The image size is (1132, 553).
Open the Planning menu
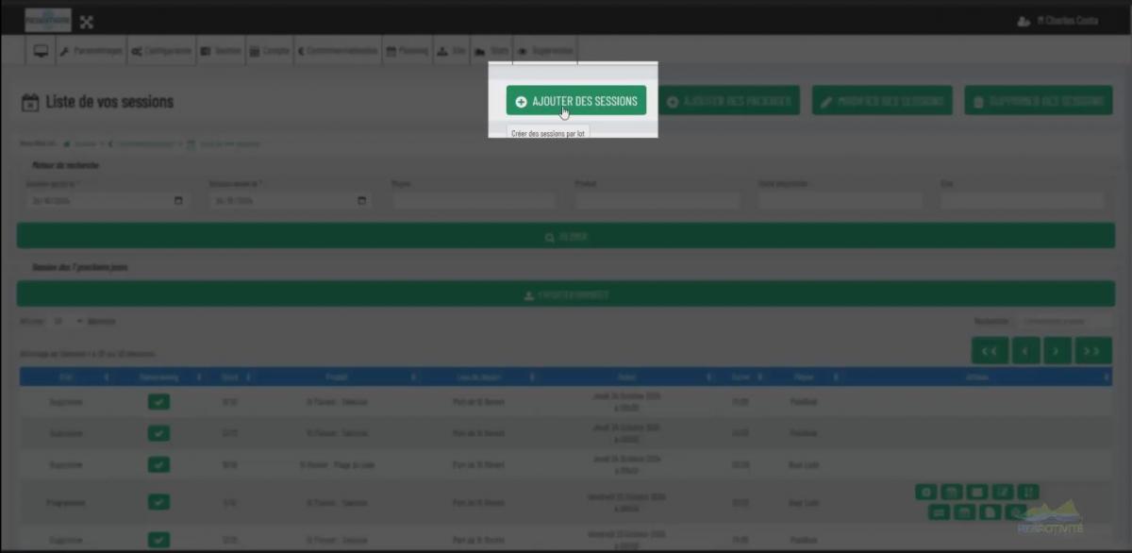coord(408,51)
